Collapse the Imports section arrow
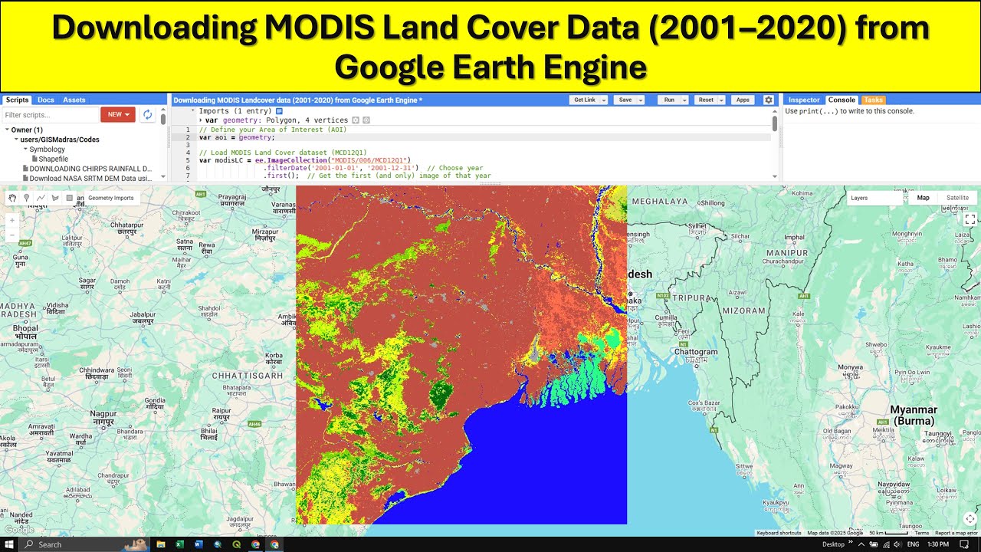Screen dimensions: 981x552 tap(192, 111)
